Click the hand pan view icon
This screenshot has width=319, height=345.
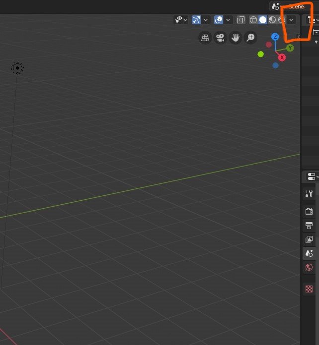pos(235,38)
